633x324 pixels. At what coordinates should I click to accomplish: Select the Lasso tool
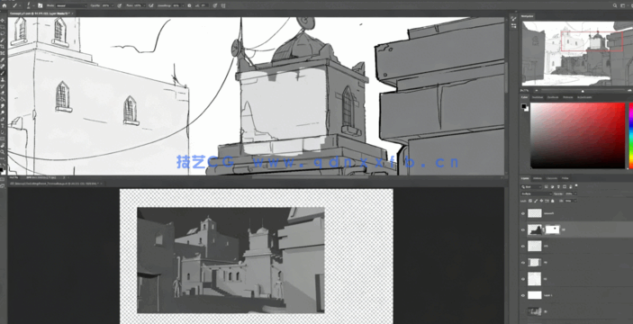4,33
